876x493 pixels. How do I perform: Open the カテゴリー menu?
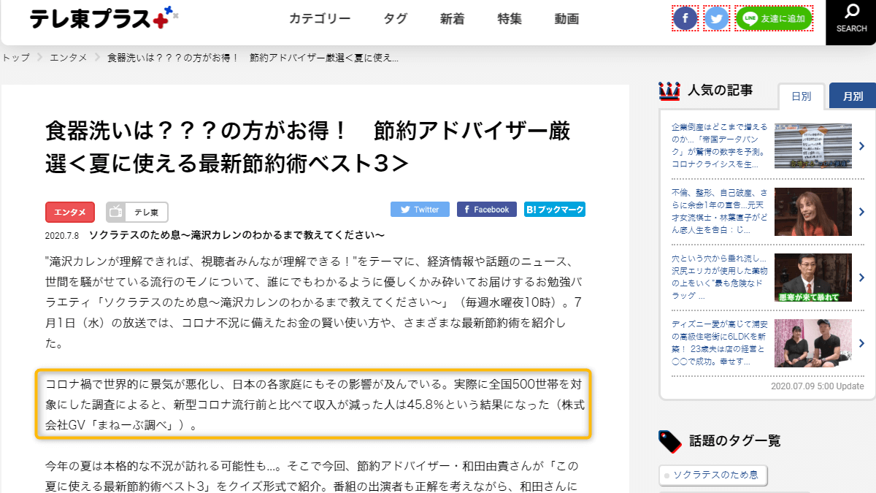pyautogui.click(x=320, y=20)
